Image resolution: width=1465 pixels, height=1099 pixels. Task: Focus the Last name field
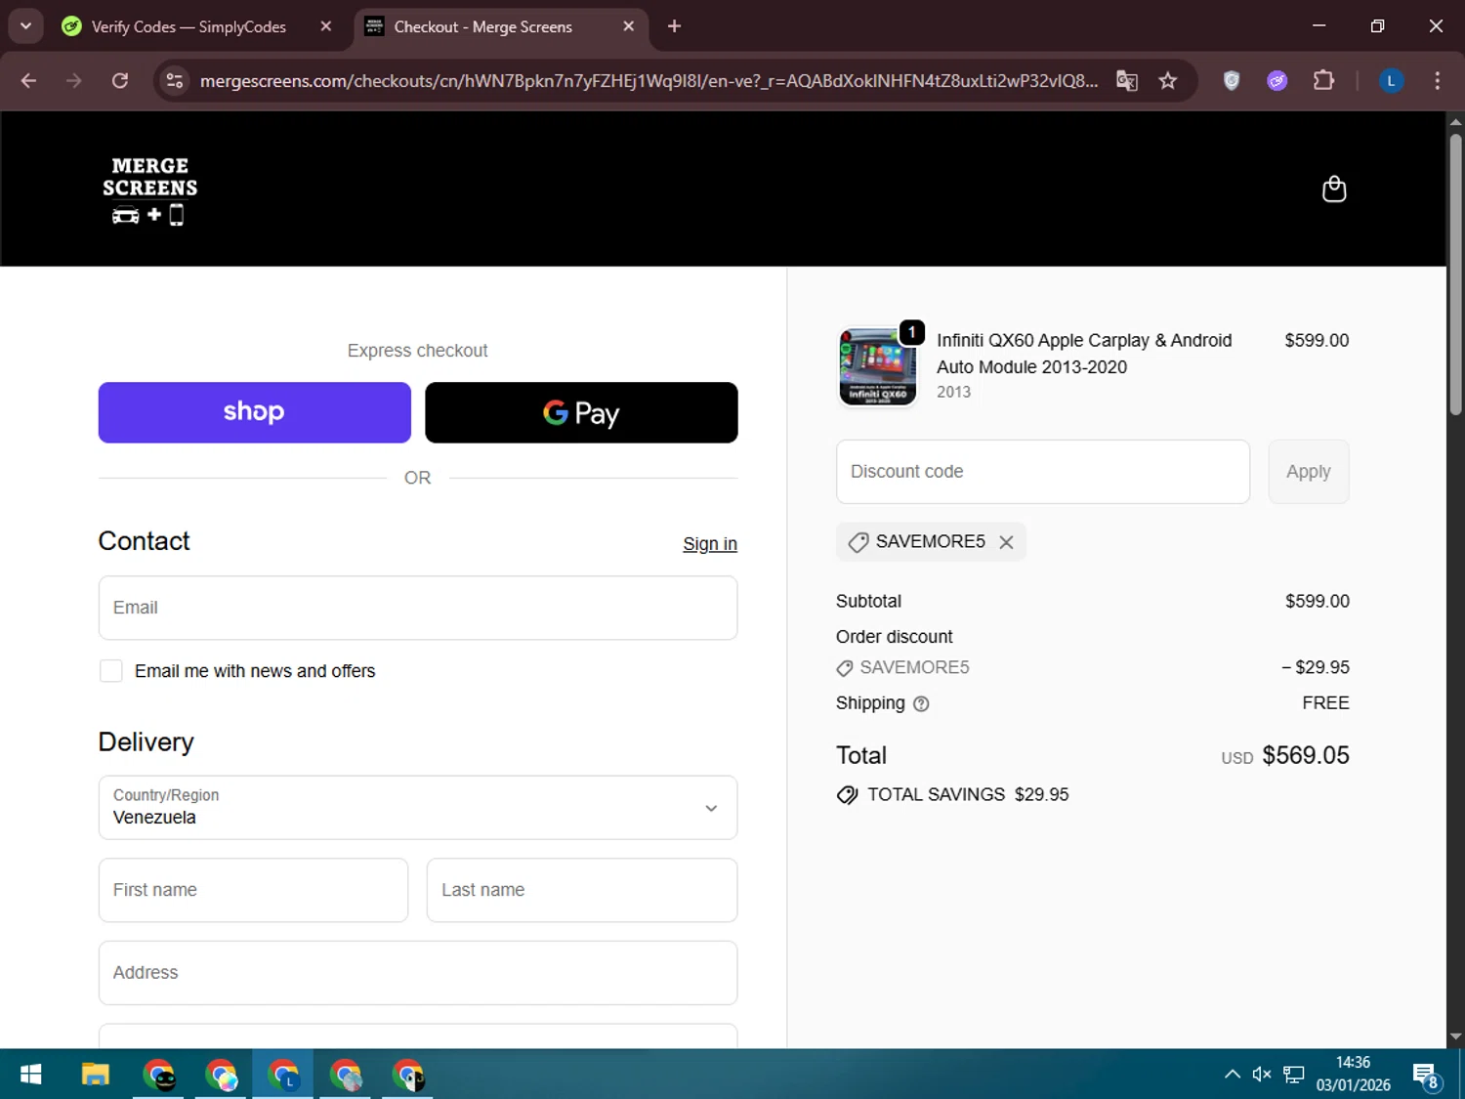(582, 890)
